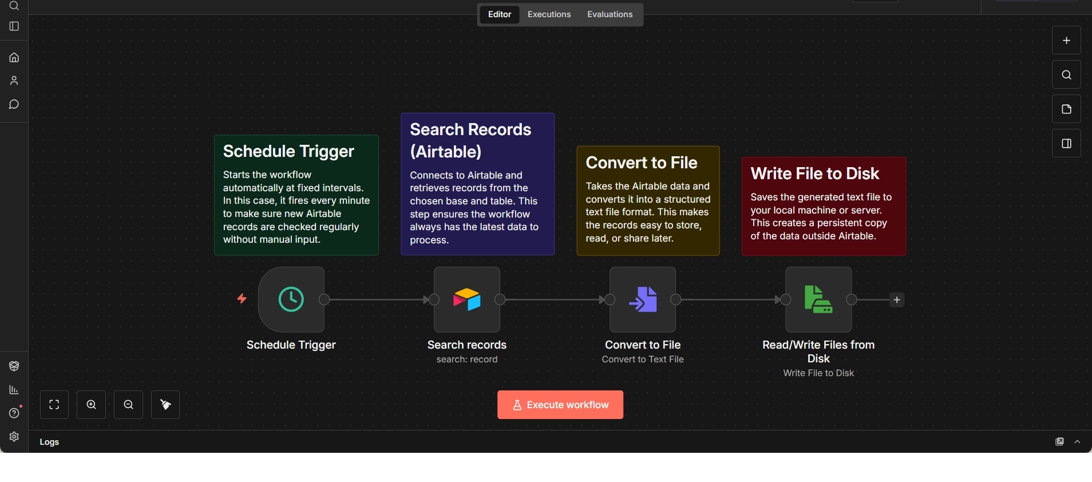Image resolution: width=1092 pixels, height=482 pixels.
Task: Expand the Logs panel with the chevron
Action: 1078,442
